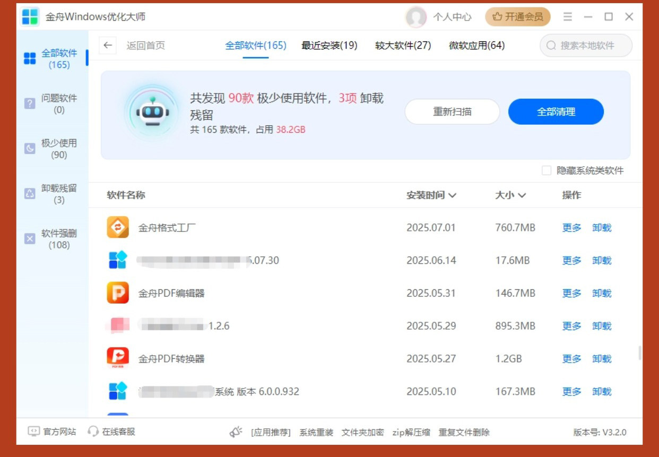Viewport: 659px width, 457px height.
Task: Click the 官方网站 monitor icon
Action: click(34, 432)
